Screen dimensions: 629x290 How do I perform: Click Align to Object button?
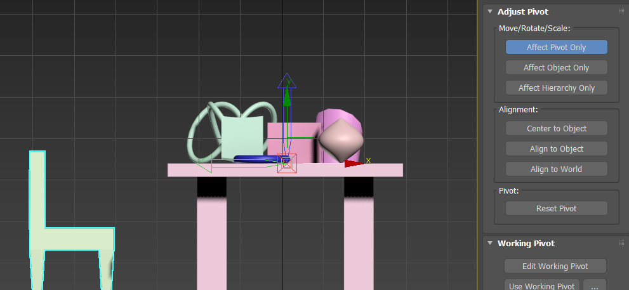[557, 149]
